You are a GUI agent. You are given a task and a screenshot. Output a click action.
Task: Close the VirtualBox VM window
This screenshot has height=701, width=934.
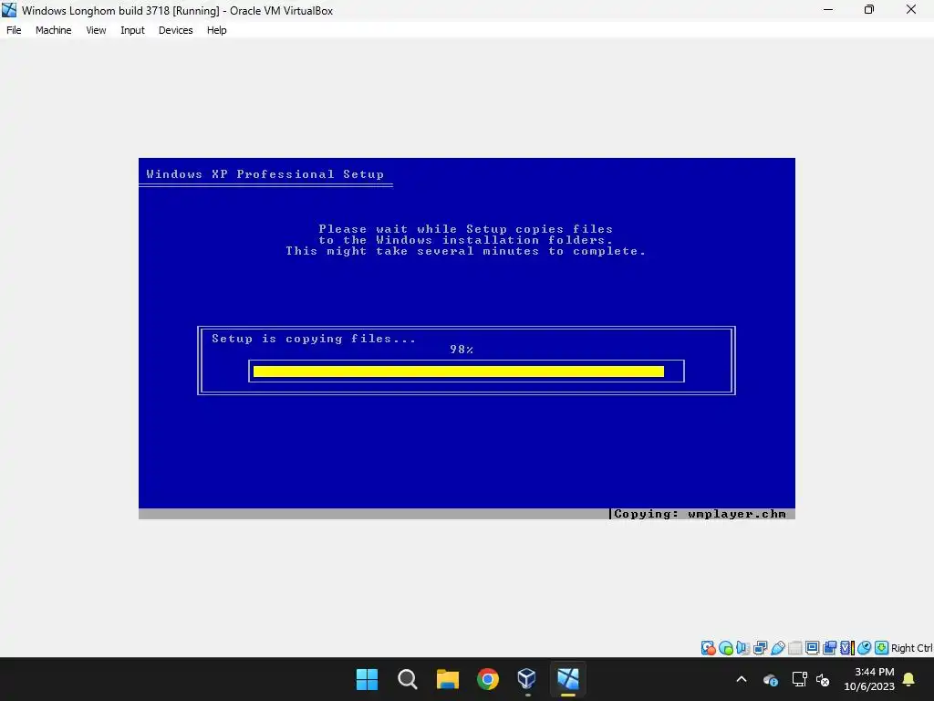click(911, 10)
